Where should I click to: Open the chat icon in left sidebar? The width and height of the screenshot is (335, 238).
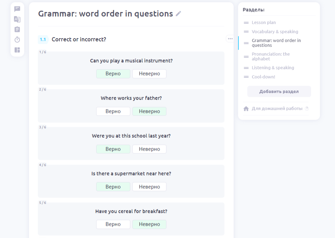[x=17, y=9]
